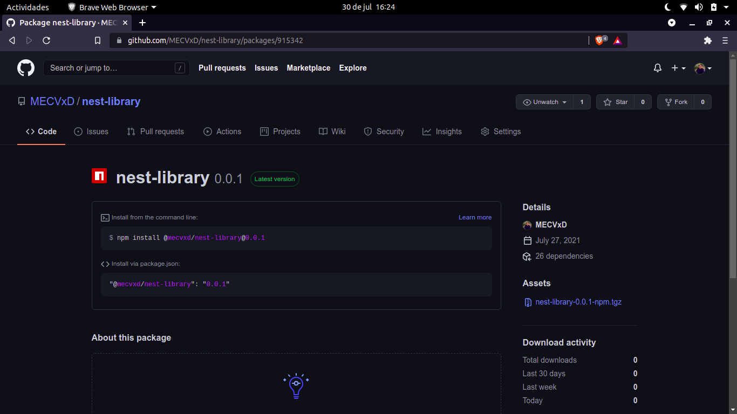Click the npm package logo icon
Viewport: 737px width, 414px height.
99,176
